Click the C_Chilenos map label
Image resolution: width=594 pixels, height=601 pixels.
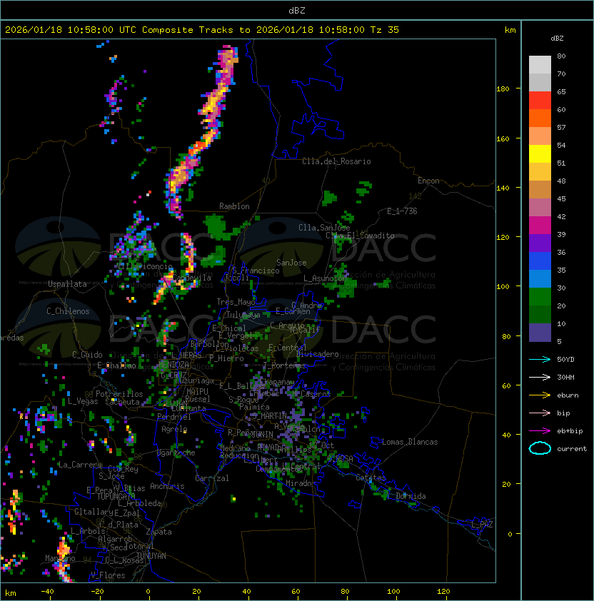[x=68, y=311]
